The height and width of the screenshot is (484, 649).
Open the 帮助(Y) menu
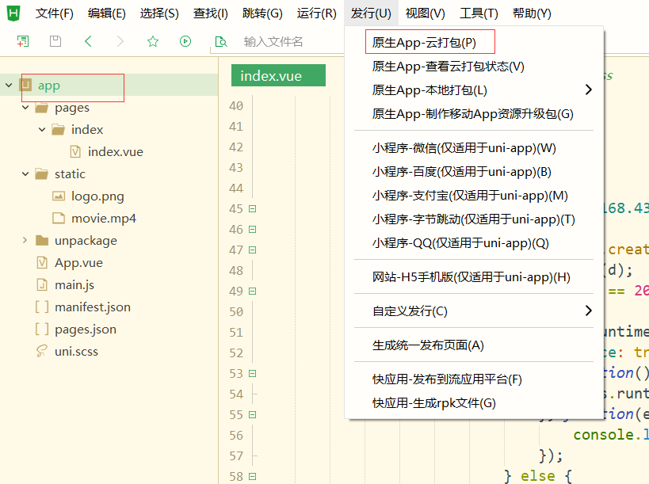pos(532,13)
